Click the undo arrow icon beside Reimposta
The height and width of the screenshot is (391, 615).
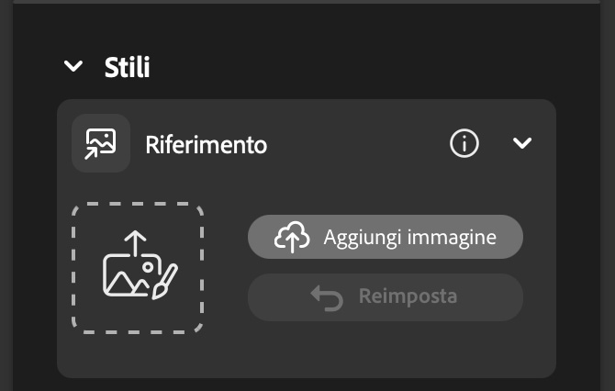coord(327,297)
